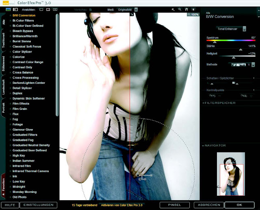
Task: Switch to single image view icon
Action: (41, 9)
